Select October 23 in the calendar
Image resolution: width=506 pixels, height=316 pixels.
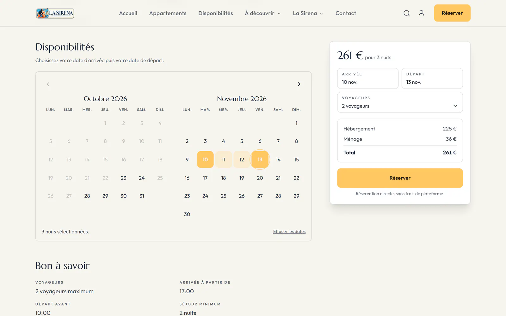[124, 178]
